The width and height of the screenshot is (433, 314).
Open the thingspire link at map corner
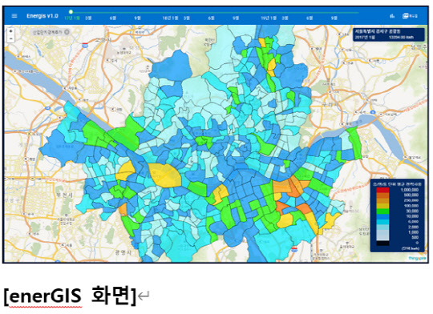418,258
